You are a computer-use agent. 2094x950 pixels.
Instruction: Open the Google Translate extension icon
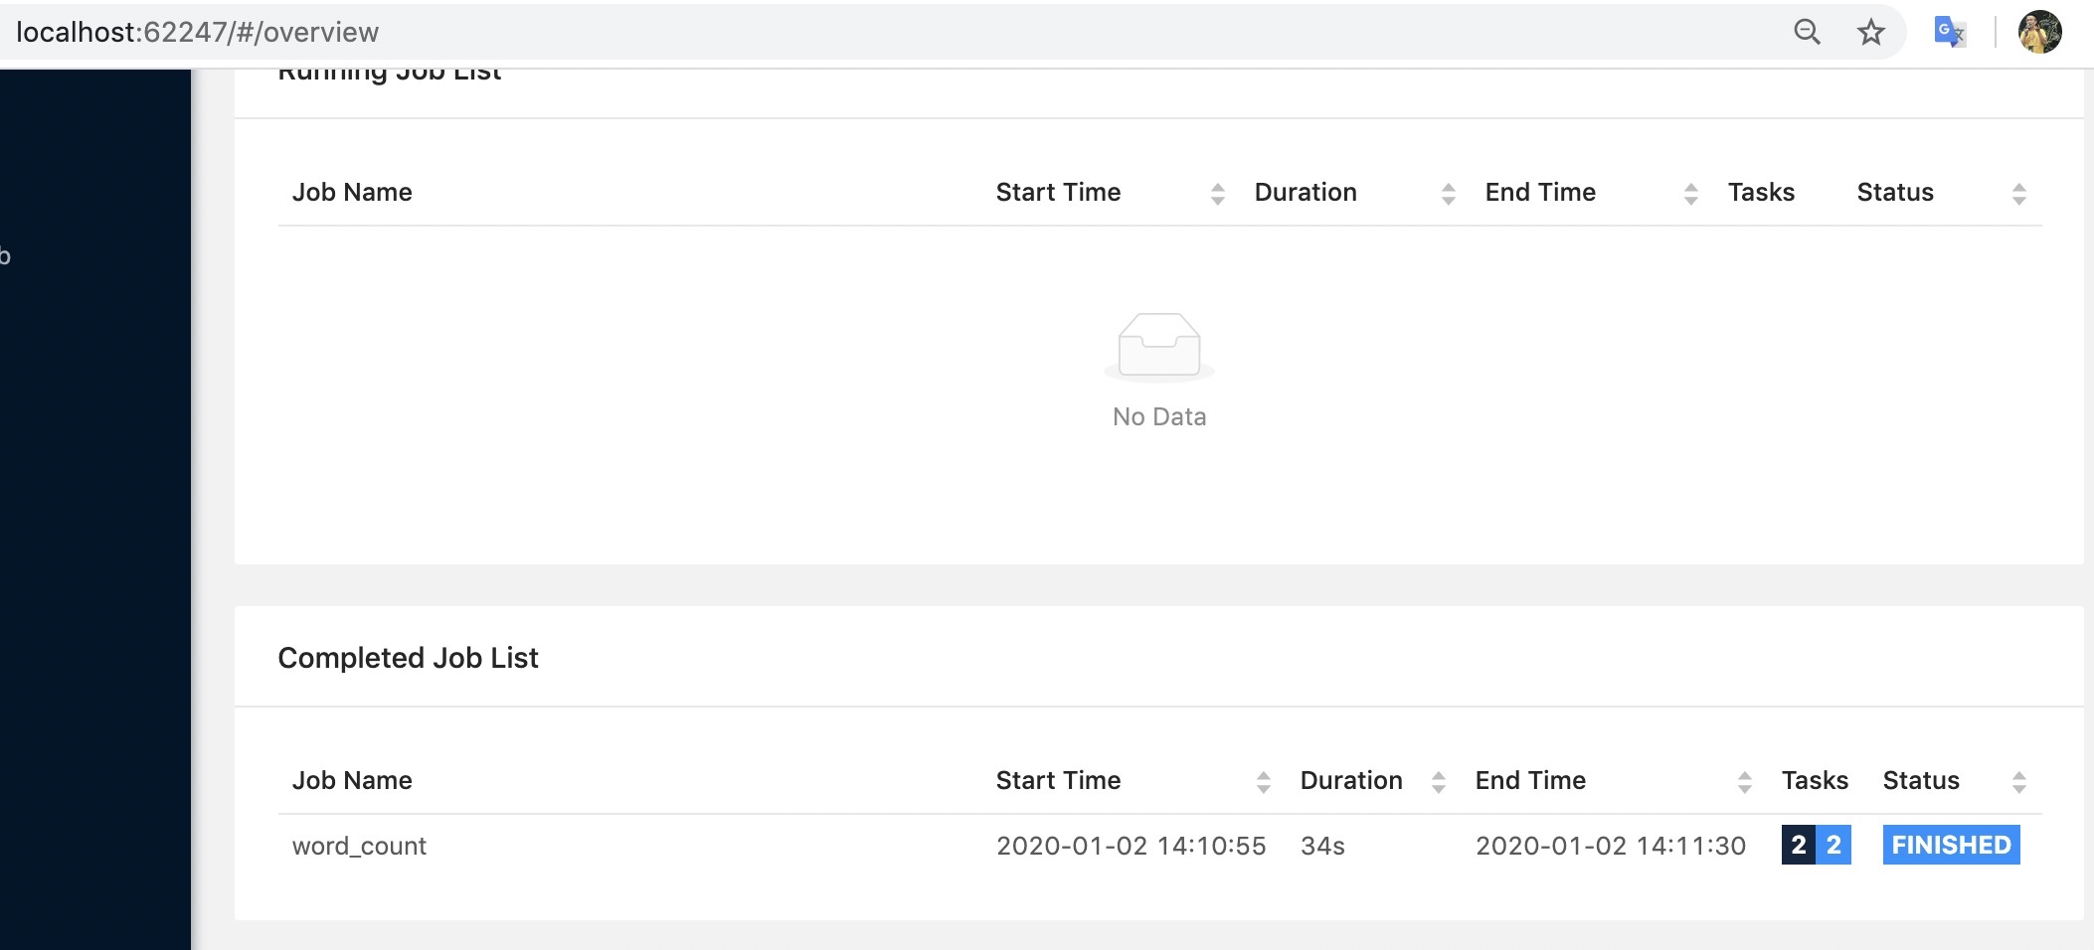click(x=1949, y=32)
